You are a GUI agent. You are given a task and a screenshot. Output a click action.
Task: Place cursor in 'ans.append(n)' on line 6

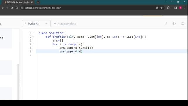(71, 52)
